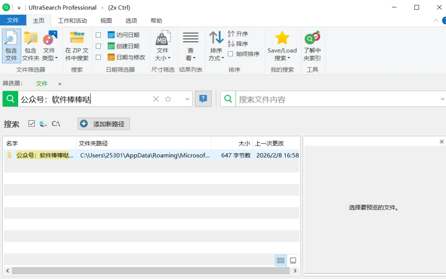
Task: Click the 文件 filter tag label
Action: [x=42, y=84]
